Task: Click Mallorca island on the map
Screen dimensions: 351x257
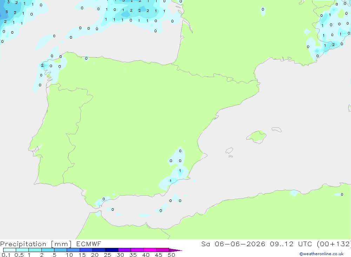Action: 257,137
